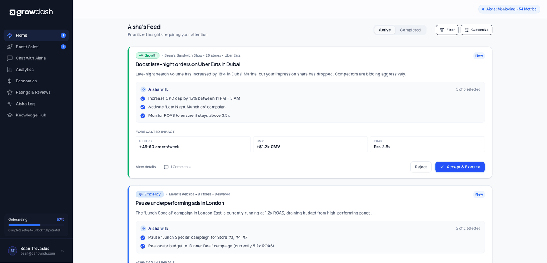
Task: Open the Customize options
Action: 476,30
